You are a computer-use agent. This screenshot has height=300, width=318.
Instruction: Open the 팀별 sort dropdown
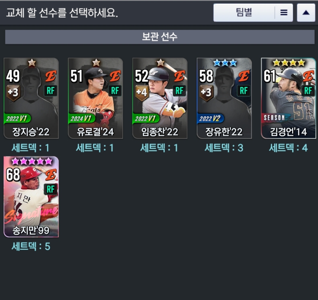(x=244, y=12)
